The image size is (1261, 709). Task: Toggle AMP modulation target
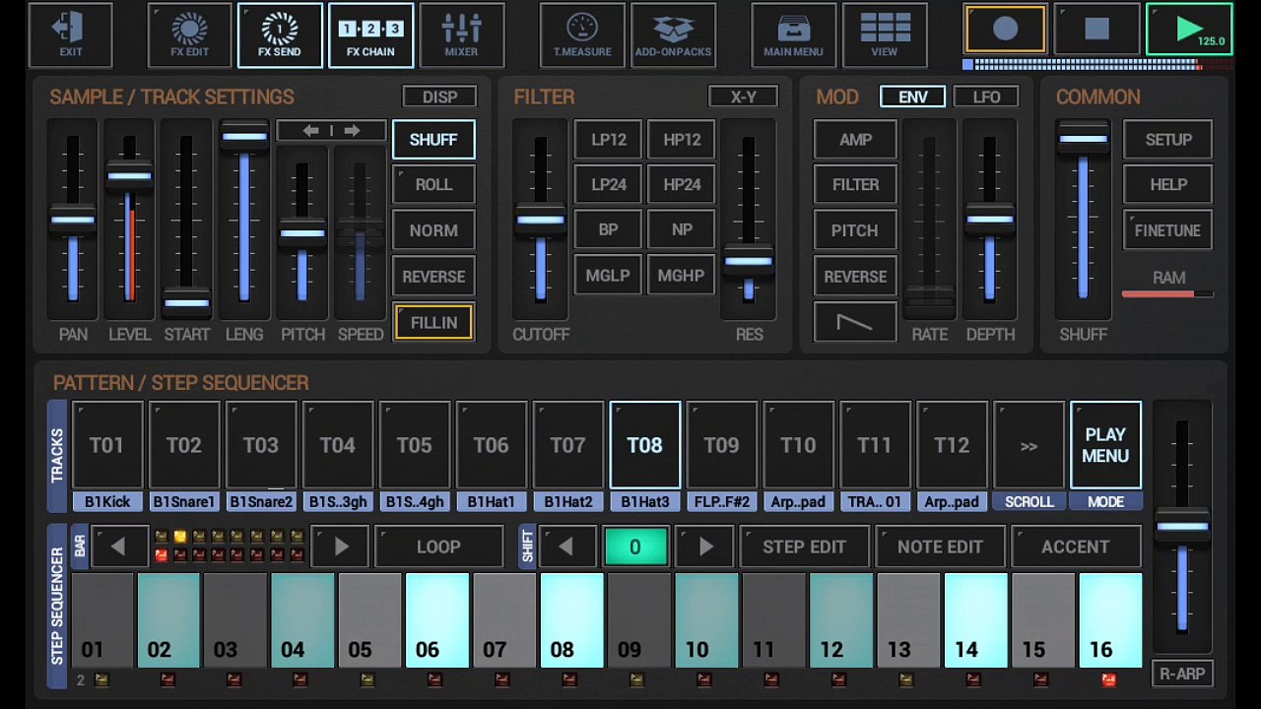tap(855, 140)
